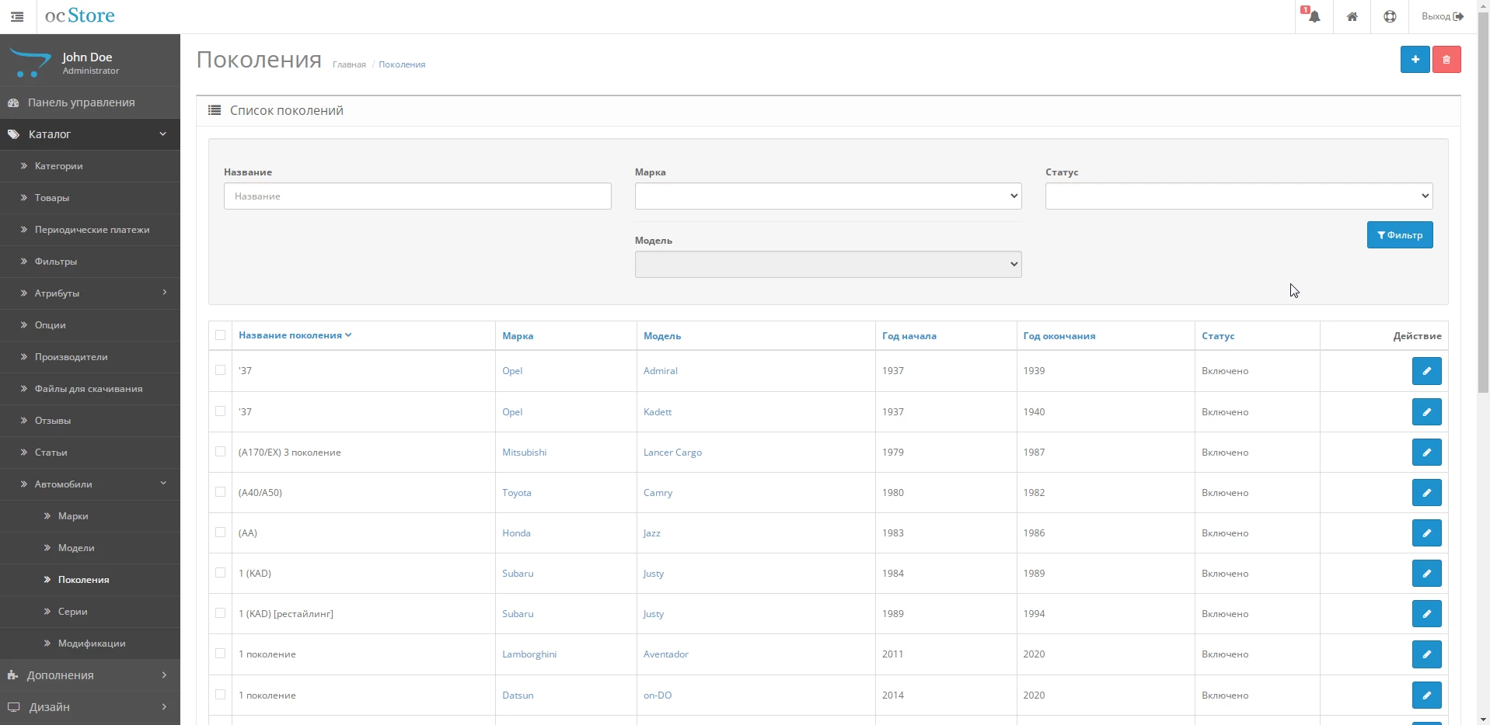Sort table by Статус column
This screenshot has width=1490, height=725.
pyautogui.click(x=1218, y=336)
